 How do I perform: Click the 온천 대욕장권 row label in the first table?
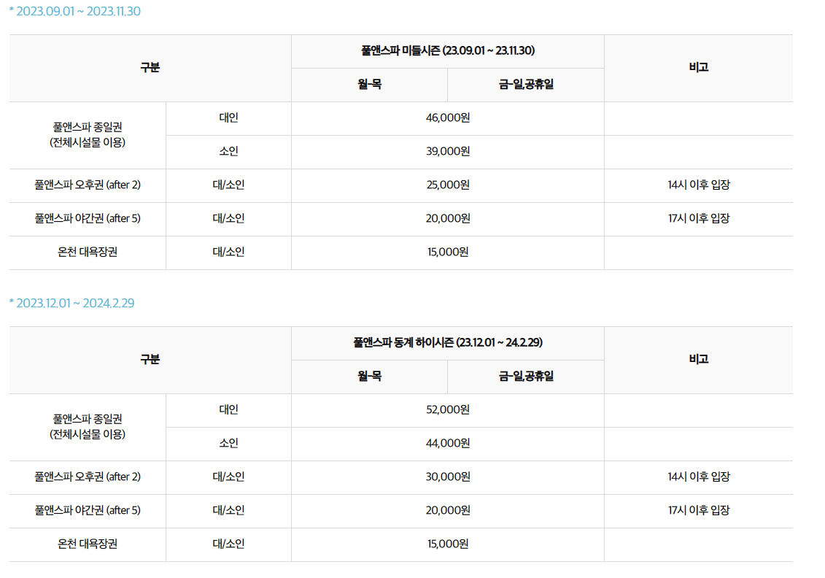pos(87,253)
